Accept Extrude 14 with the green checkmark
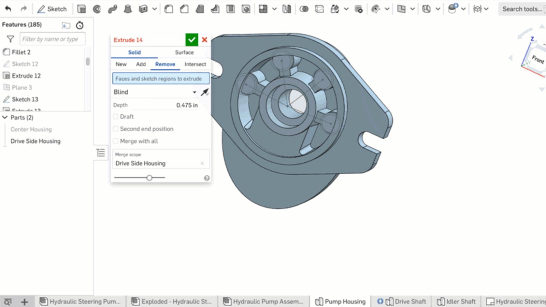This screenshot has width=546, height=307. (191, 40)
